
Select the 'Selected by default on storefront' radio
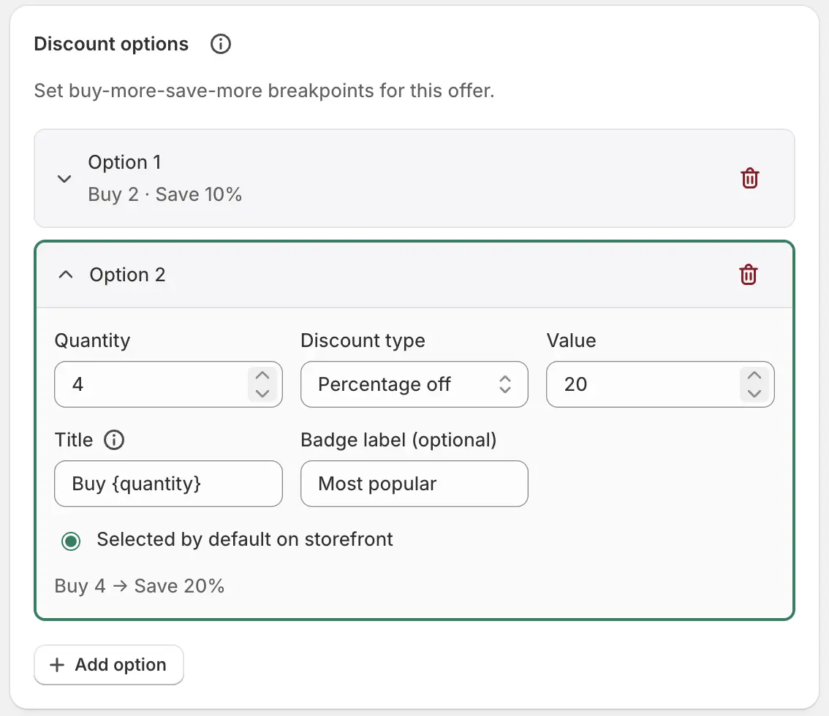pos(71,541)
